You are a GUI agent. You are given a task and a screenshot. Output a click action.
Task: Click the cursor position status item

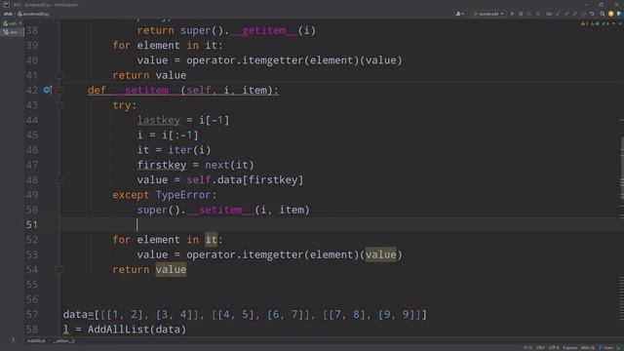(x=527, y=348)
